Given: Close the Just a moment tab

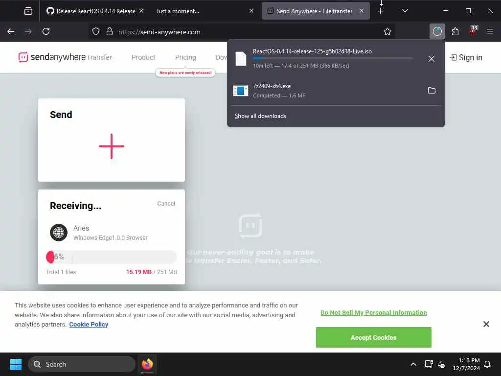Looking at the screenshot, I should coord(251,11).
